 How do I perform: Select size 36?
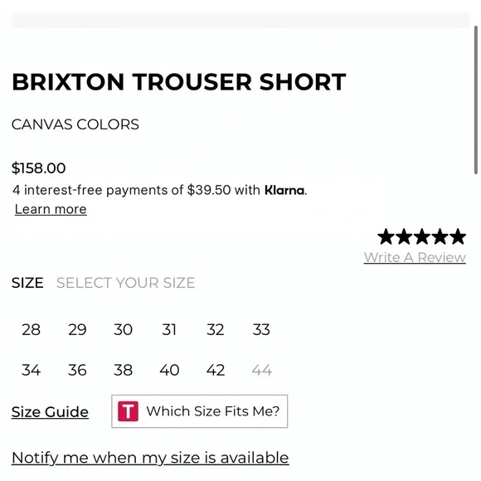coord(77,370)
